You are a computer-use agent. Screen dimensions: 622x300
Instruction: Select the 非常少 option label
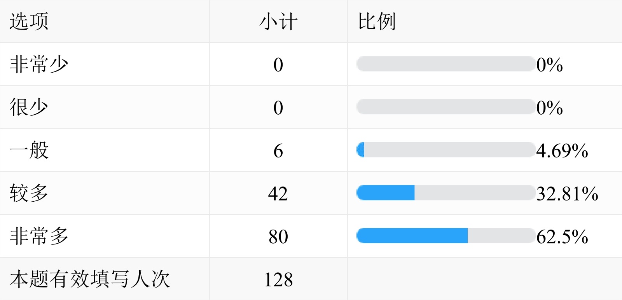point(39,65)
